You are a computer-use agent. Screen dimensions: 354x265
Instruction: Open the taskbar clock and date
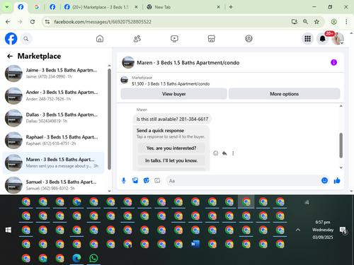point(323,230)
